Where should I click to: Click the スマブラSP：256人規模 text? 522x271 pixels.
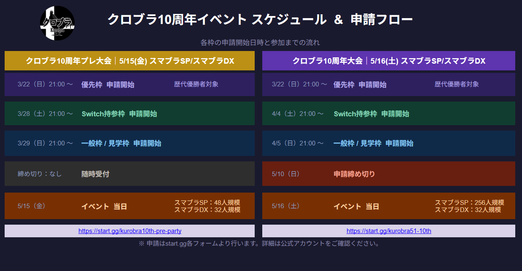pos(469,203)
